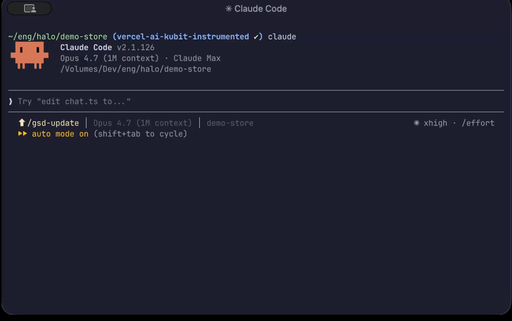512x321 pixels.
Task: Click the typed claude command
Action: coord(282,36)
